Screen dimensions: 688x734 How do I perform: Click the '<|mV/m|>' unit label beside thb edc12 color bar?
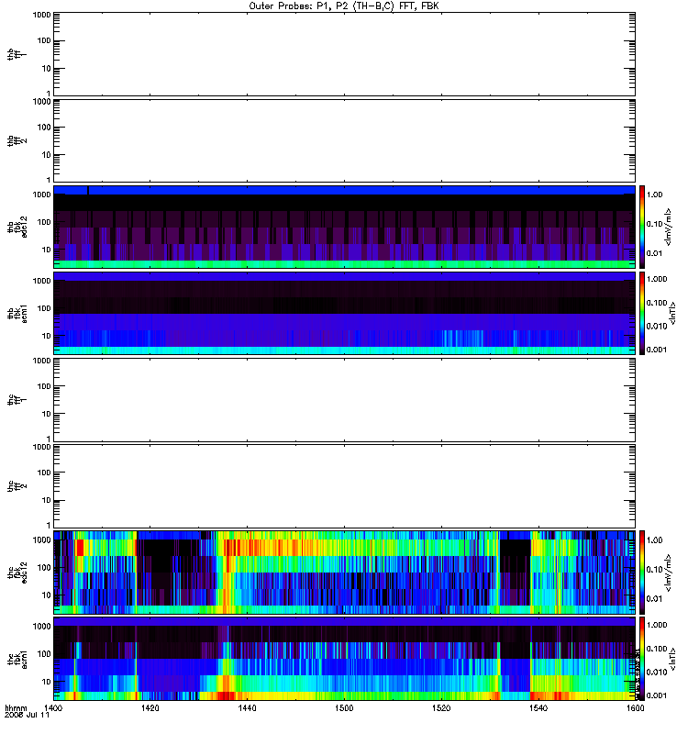(669, 227)
